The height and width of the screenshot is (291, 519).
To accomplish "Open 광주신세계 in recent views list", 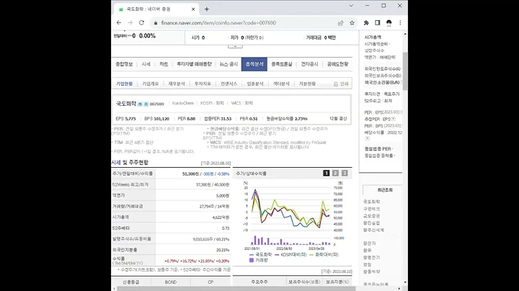I will click(x=373, y=230).
